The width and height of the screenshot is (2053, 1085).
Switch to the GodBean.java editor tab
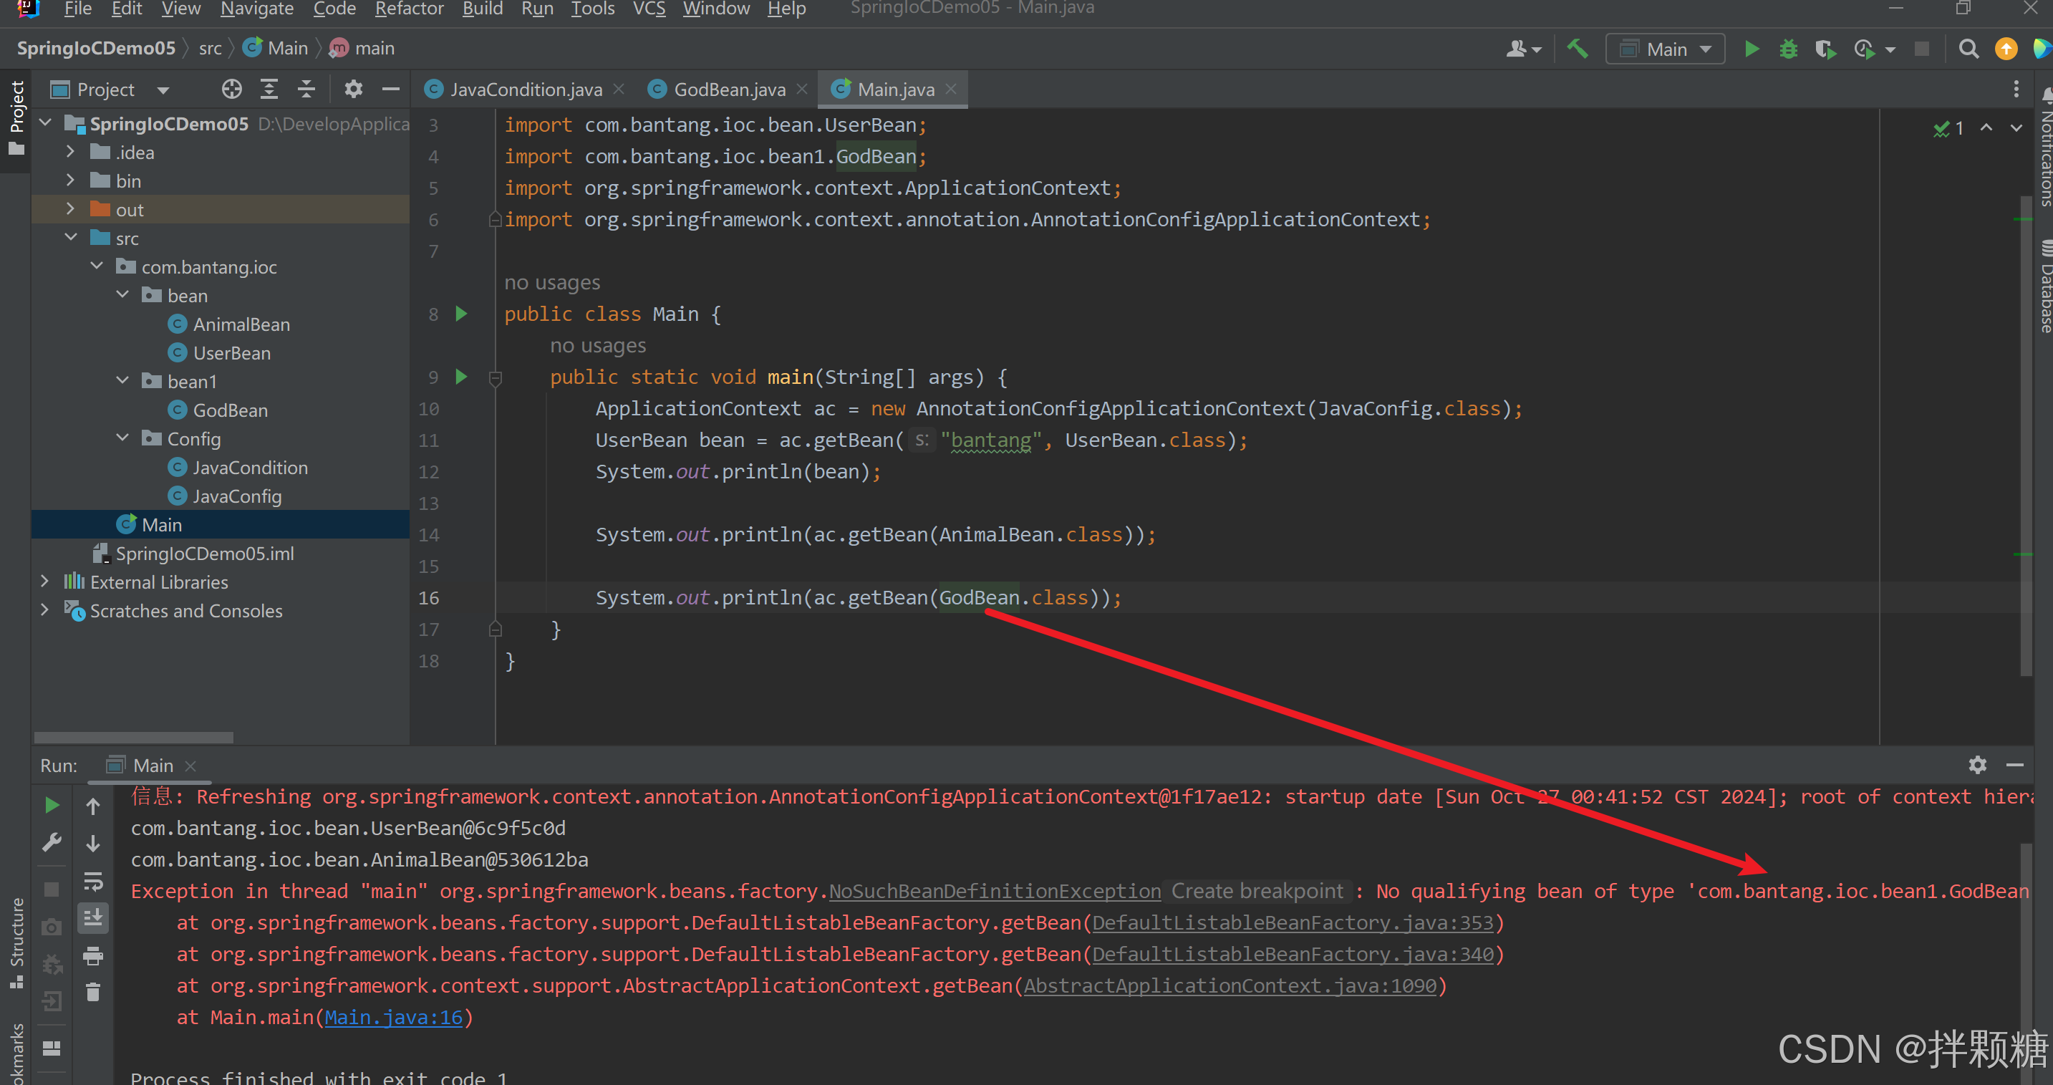coord(728,90)
